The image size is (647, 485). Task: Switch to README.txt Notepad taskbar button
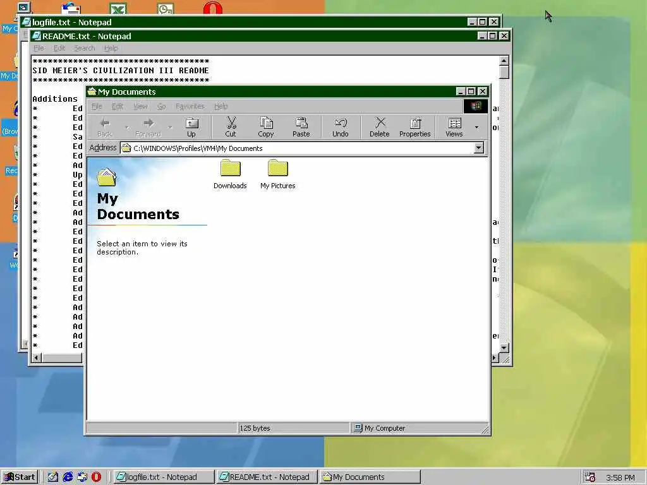[x=267, y=477]
